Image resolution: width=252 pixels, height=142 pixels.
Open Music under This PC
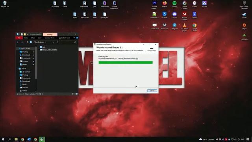pos(24,84)
